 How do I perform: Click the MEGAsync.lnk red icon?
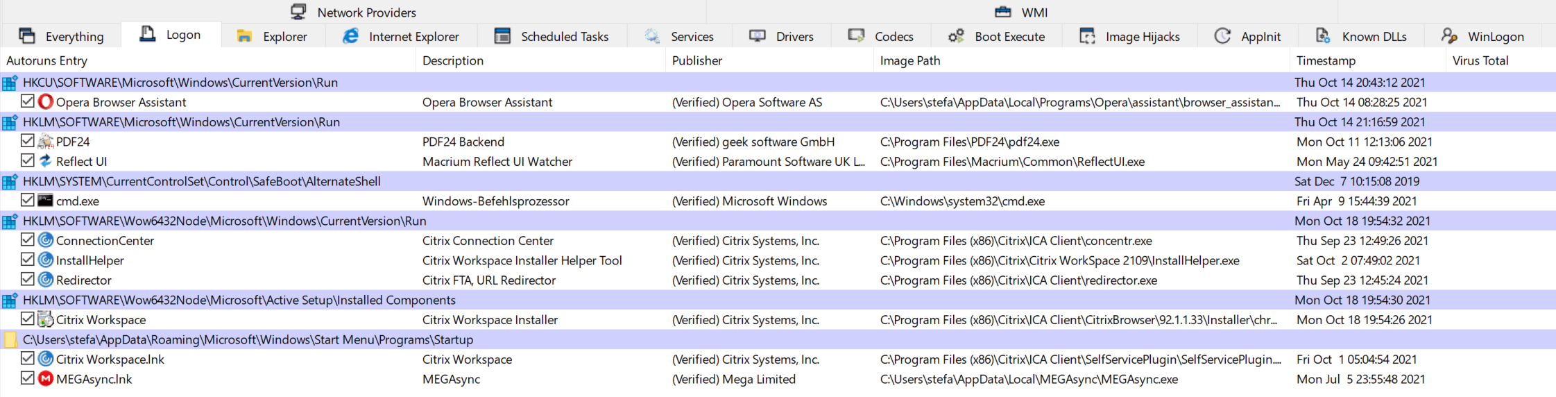click(46, 379)
